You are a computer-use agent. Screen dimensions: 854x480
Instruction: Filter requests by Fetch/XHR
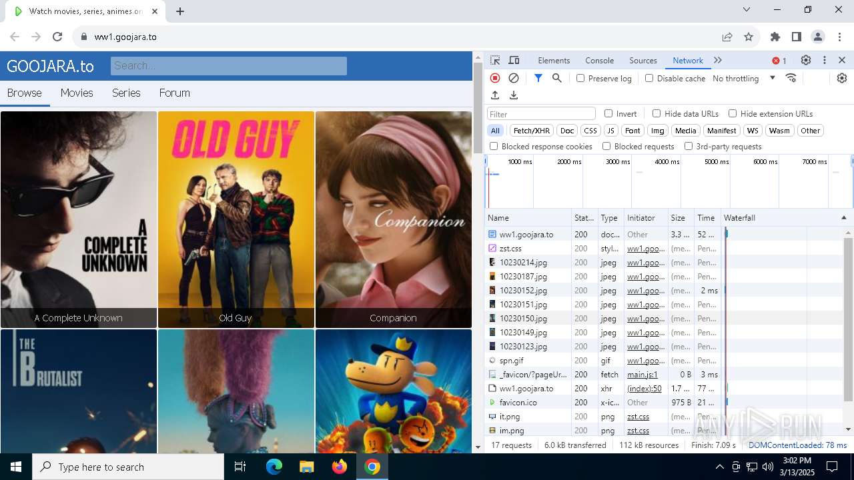(532, 131)
